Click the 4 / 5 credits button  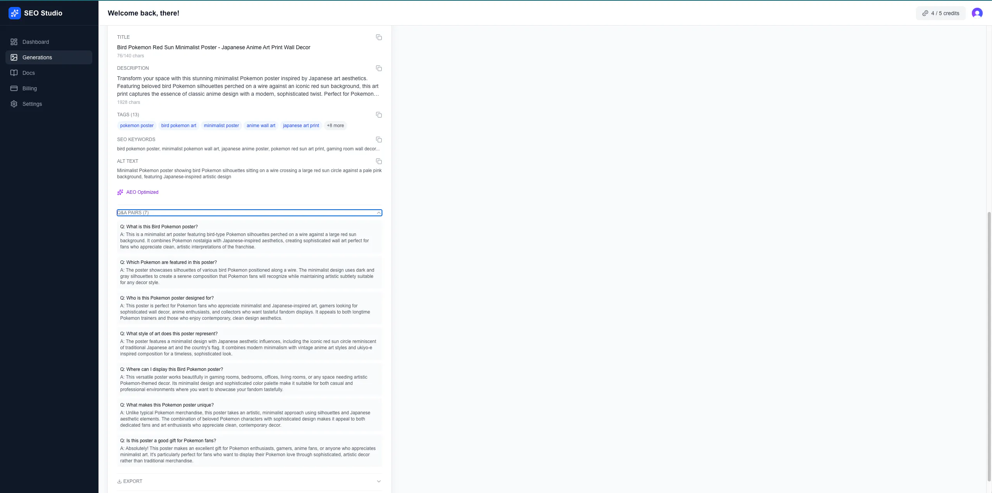[940, 13]
